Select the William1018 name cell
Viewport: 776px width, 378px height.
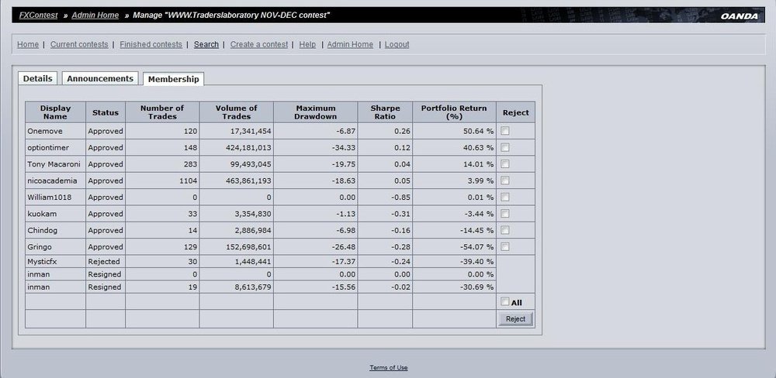pyautogui.click(x=55, y=198)
